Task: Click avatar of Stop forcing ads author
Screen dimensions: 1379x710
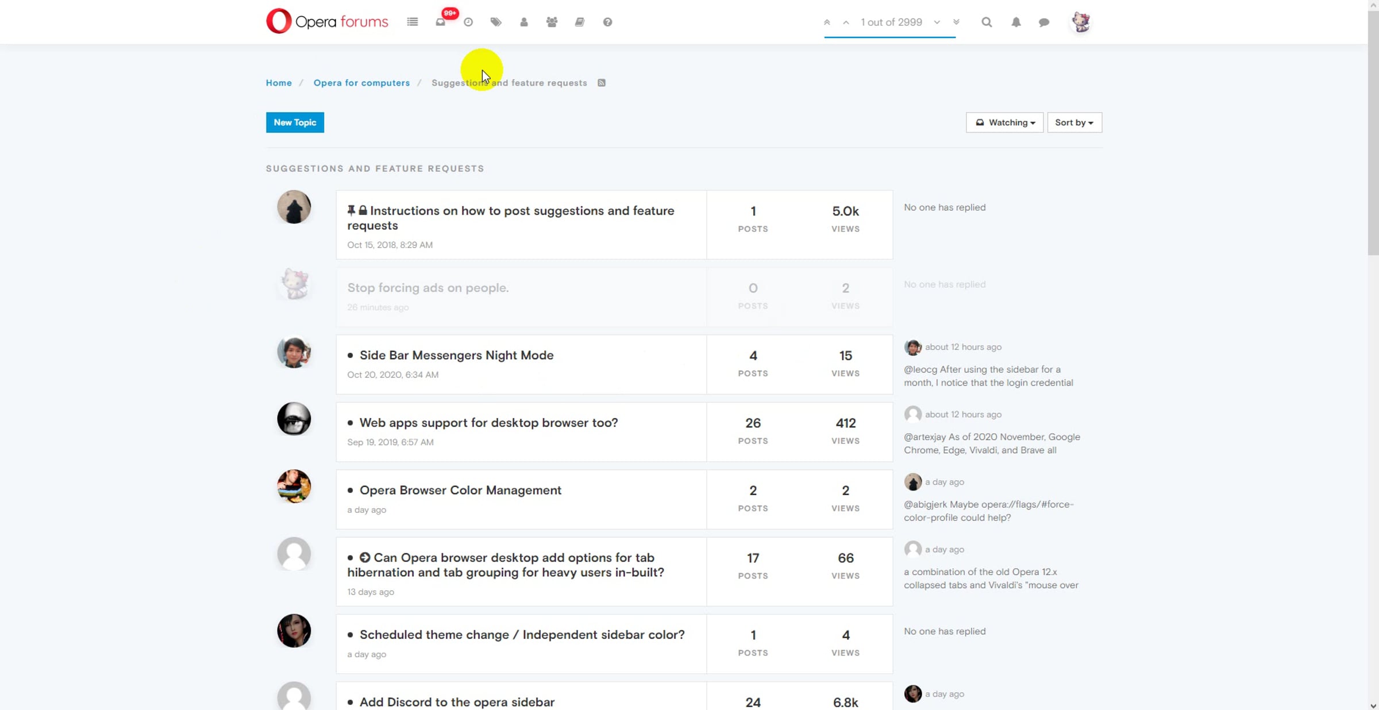Action: click(294, 284)
